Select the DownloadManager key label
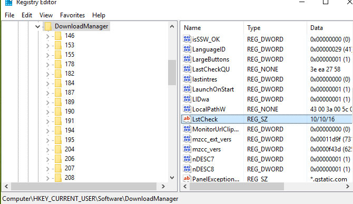The image size is (353, 204). point(82,26)
